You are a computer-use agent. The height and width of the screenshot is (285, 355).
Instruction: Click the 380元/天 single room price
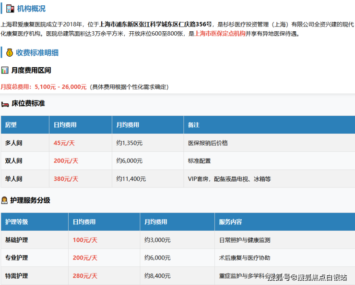click(x=66, y=179)
